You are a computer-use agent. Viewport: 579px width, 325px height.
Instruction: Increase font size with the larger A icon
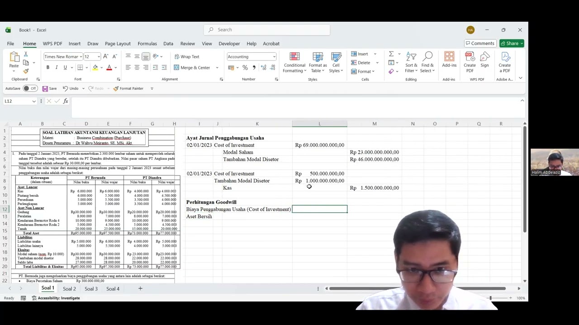click(105, 56)
